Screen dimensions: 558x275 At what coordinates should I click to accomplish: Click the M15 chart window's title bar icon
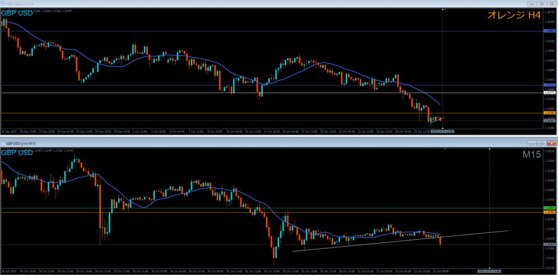pos(3,143)
